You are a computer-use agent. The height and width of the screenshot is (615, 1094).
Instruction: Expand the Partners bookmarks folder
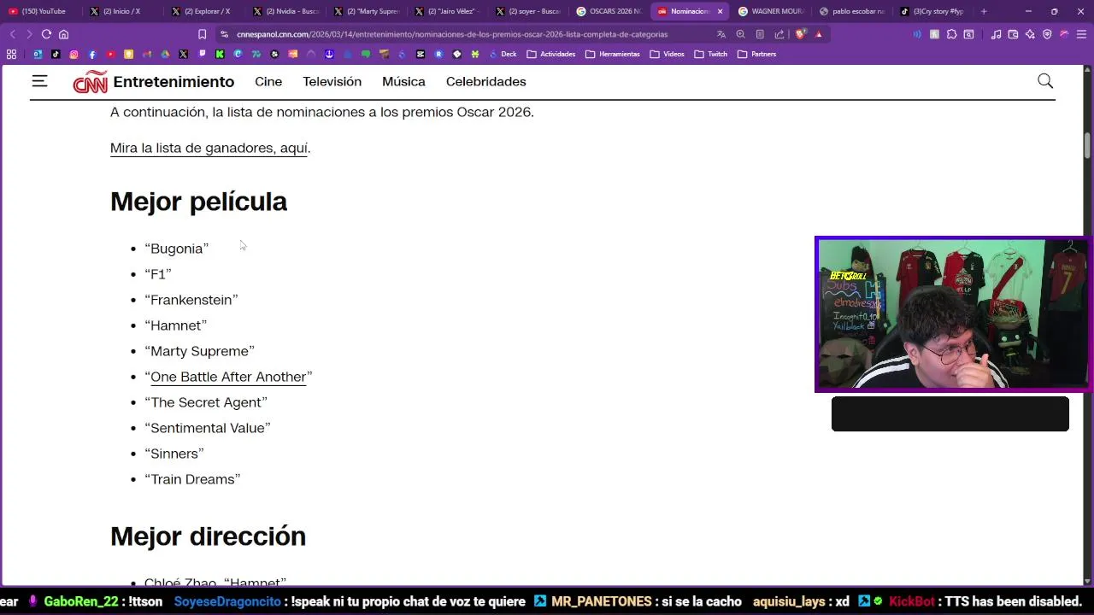pos(757,54)
